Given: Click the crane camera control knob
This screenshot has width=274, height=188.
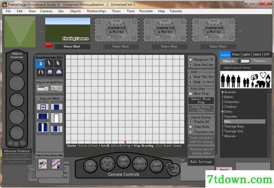Looking at the screenshot, I should point(156,166).
